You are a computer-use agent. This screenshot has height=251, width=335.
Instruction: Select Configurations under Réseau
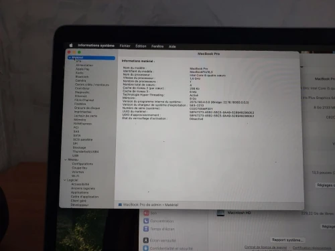(x=82, y=164)
